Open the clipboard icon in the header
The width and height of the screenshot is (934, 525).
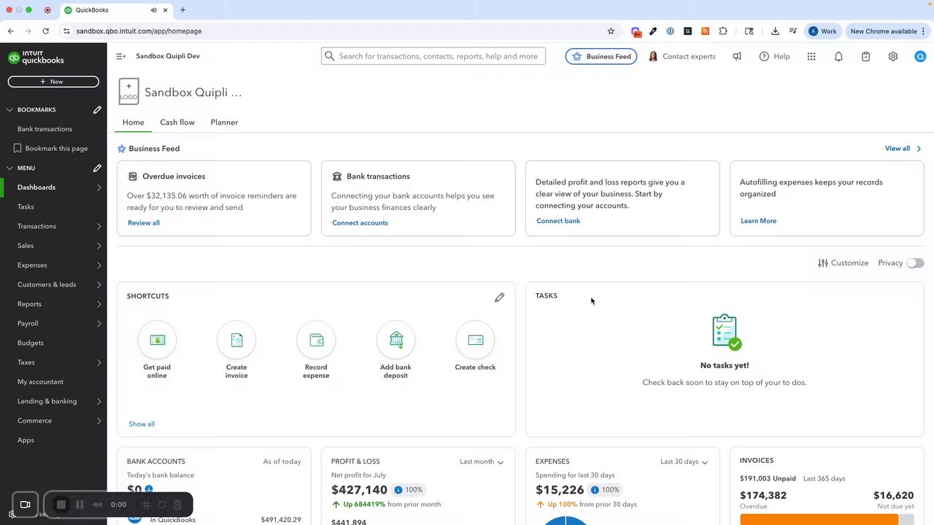click(x=865, y=56)
